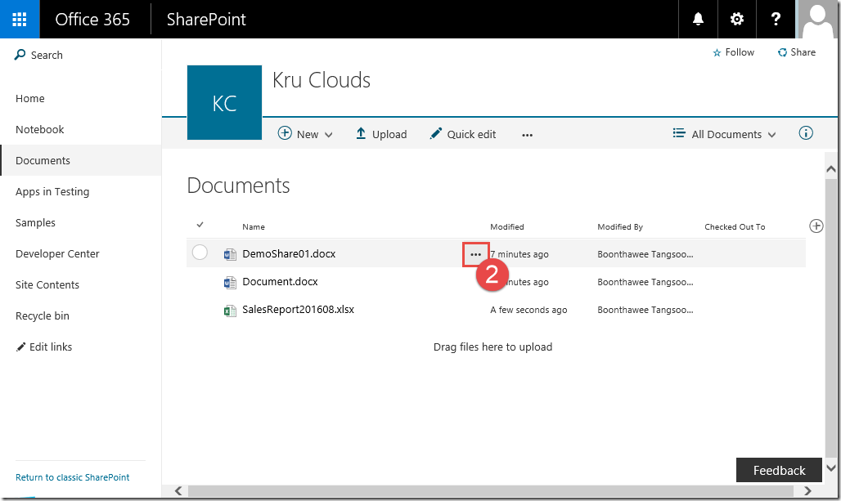The height and width of the screenshot is (501, 841).
Task: Click the '7 minutes ago' modified time
Action: (519, 254)
